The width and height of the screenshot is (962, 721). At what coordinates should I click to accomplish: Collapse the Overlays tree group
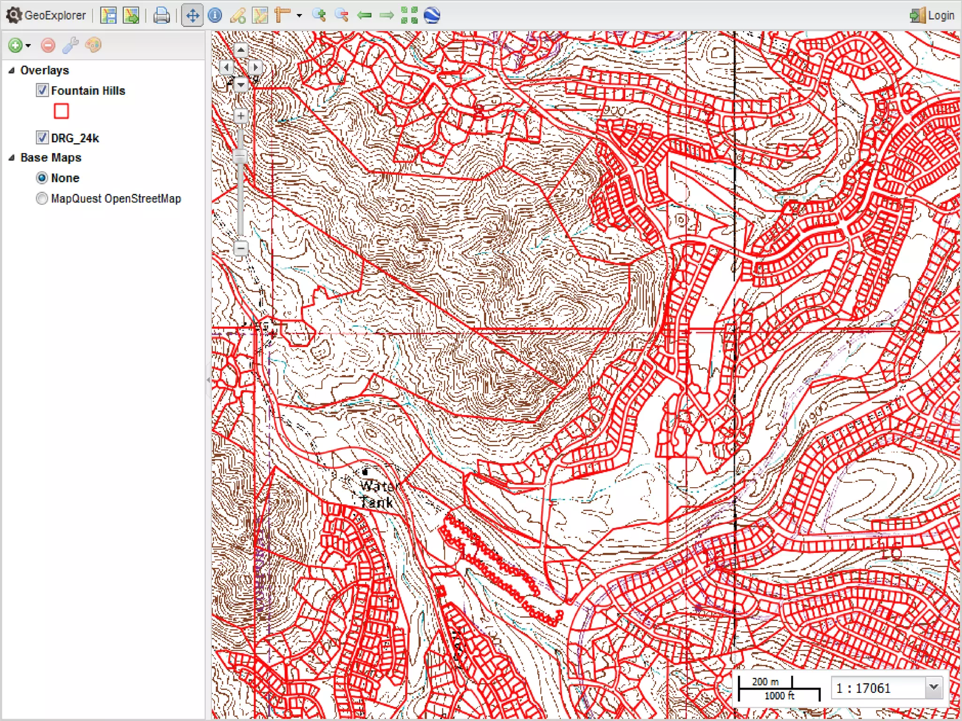12,70
